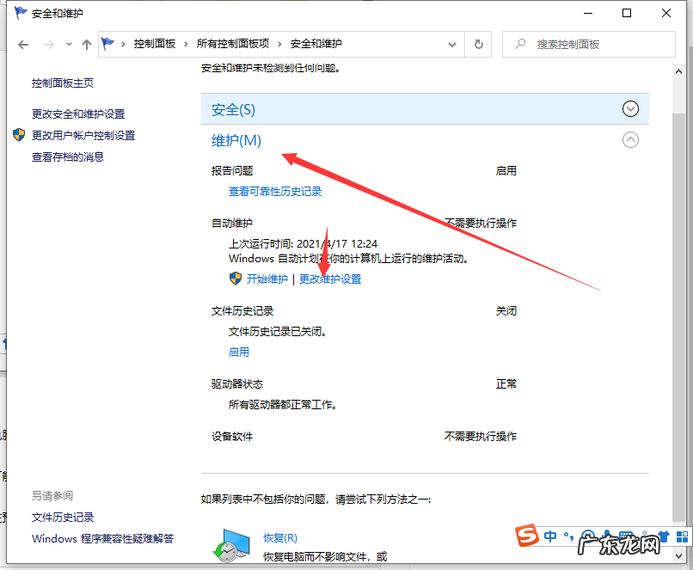Image resolution: width=693 pixels, height=570 pixels.
Task: Open the 更改维护设置 link
Action: coord(329,279)
